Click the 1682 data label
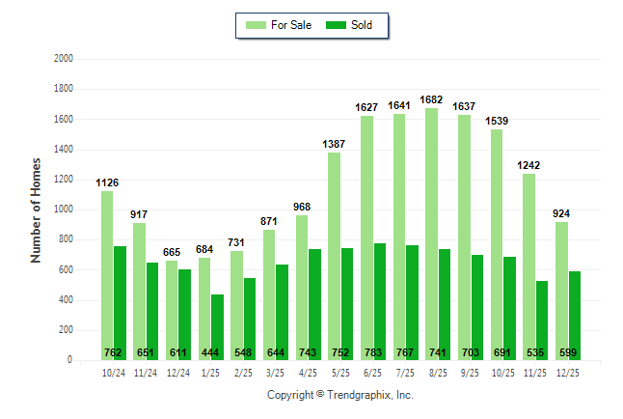This screenshot has width=623, height=419. [432, 100]
